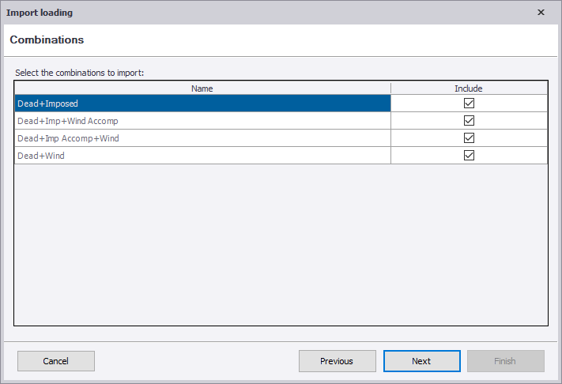
Task: Click the Combinations page heading
Action: (x=47, y=40)
